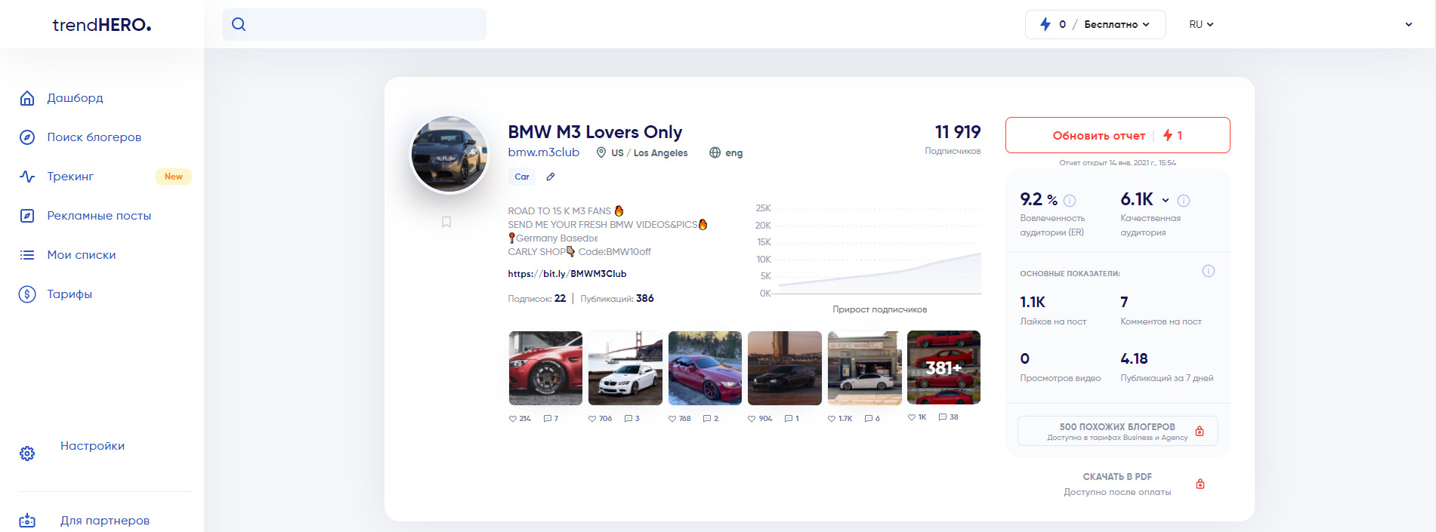The image size is (1436, 532).
Task: Click the globe icon next to eng
Action: [x=715, y=152]
